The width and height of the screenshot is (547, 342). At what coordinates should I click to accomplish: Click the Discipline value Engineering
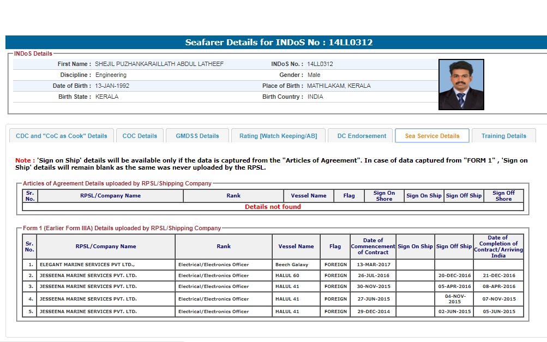tap(111, 75)
